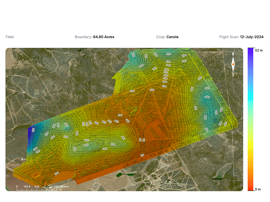The image size is (270, 202).
Task: Click the 30m contour label on eastern peak
Action: point(208,97)
